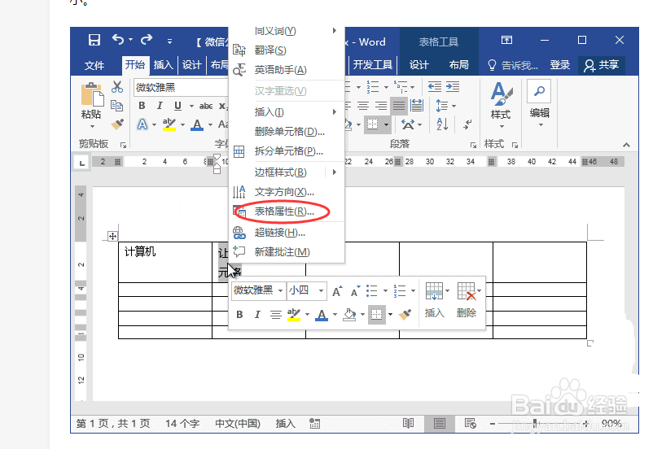The width and height of the screenshot is (666, 449).
Task: Click the Login (登录) link
Action: click(560, 65)
